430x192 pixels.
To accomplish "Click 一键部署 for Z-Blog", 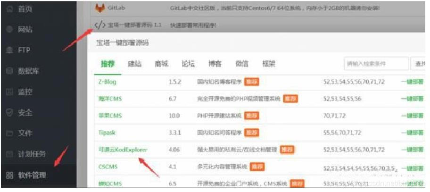I will pos(412,82).
